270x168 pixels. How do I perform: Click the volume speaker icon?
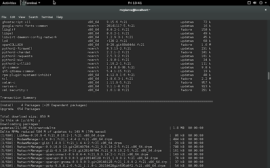[255, 3]
